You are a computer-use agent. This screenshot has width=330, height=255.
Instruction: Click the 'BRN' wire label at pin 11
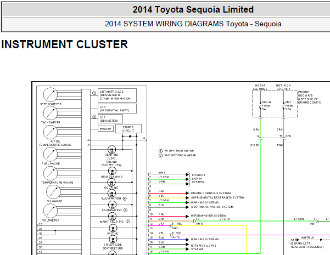click(161, 219)
